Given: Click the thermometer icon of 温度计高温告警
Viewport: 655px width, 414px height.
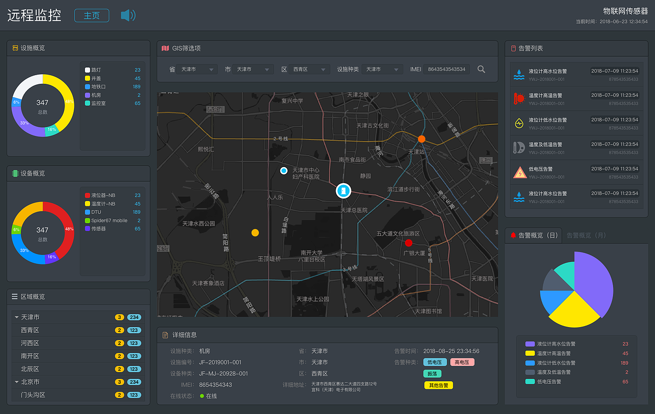Looking at the screenshot, I should coord(519,99).
